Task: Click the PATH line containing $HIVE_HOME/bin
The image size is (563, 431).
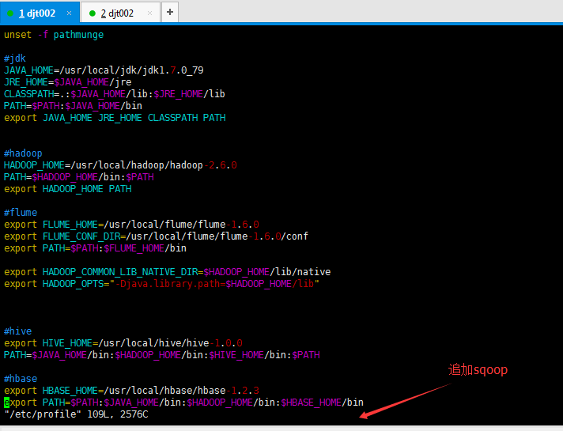Action: pos(161,355)
